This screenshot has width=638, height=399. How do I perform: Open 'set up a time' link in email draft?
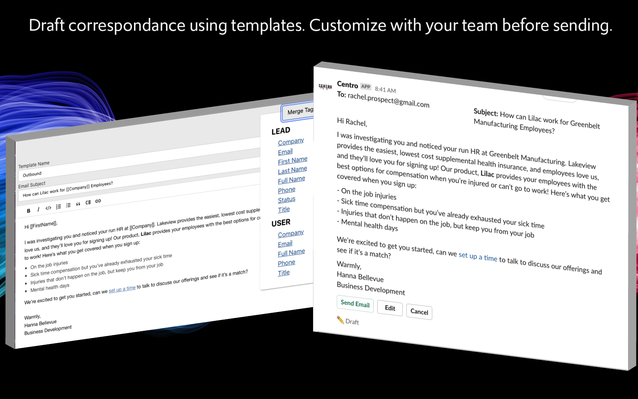tap(478, 257)
